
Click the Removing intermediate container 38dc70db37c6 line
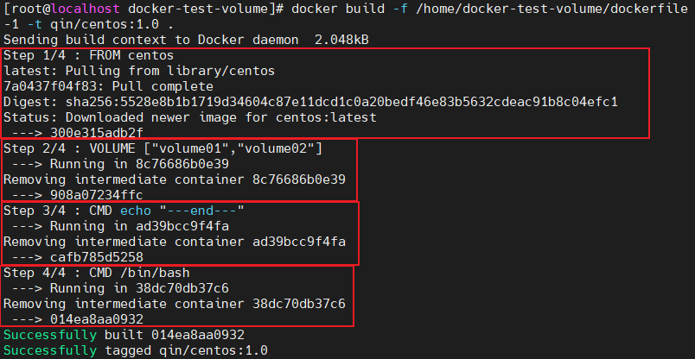(175, 304)
